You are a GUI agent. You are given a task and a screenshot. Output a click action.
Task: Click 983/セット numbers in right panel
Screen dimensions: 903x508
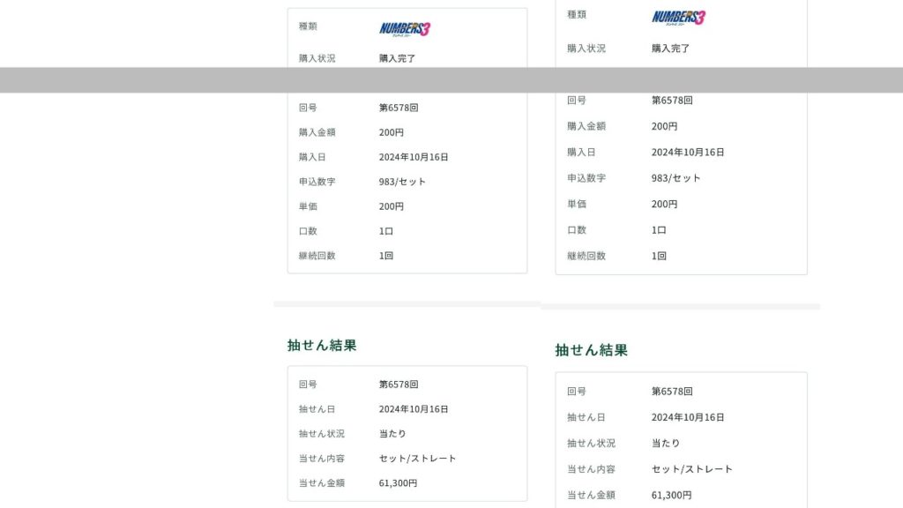[x=675, y=178]
